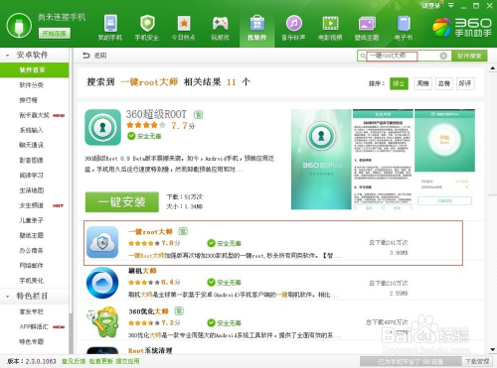This screenshot has width=497, height=368.
Task: Click the 刷机大师 result title
Action: click(142, 271)
